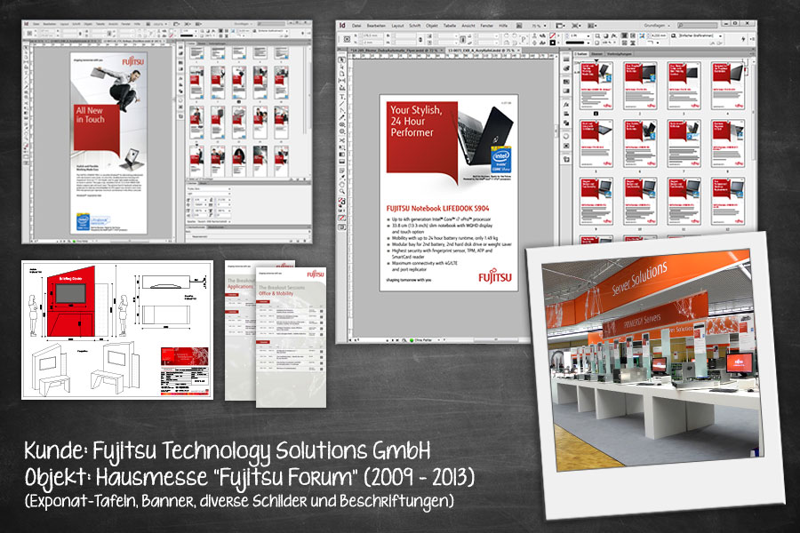The image size is (800, 533).
Task: Open the Bearbeiten menu in the LIFEBOOK window
Action: (x=376, y=25)
